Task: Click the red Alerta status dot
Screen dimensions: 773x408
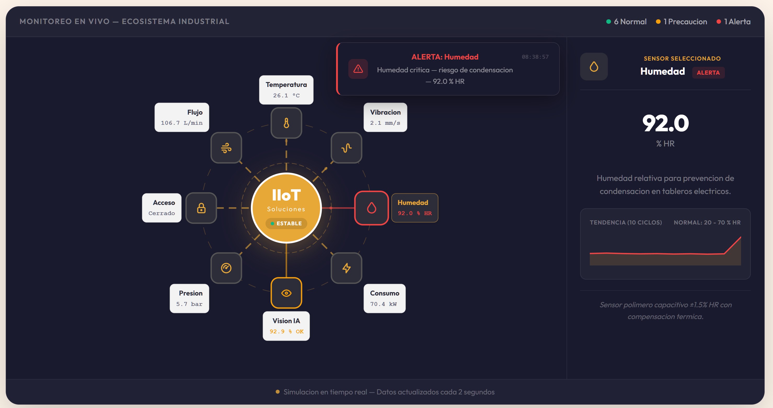Action: click(719, 22)
